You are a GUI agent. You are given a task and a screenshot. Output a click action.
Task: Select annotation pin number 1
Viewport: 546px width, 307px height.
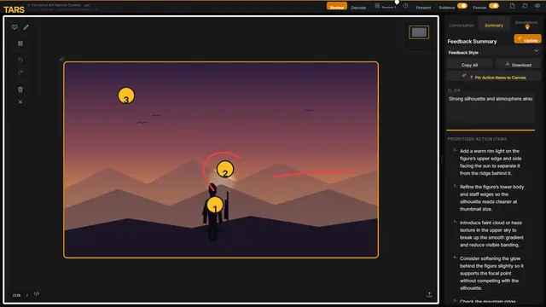pos(215,205)
